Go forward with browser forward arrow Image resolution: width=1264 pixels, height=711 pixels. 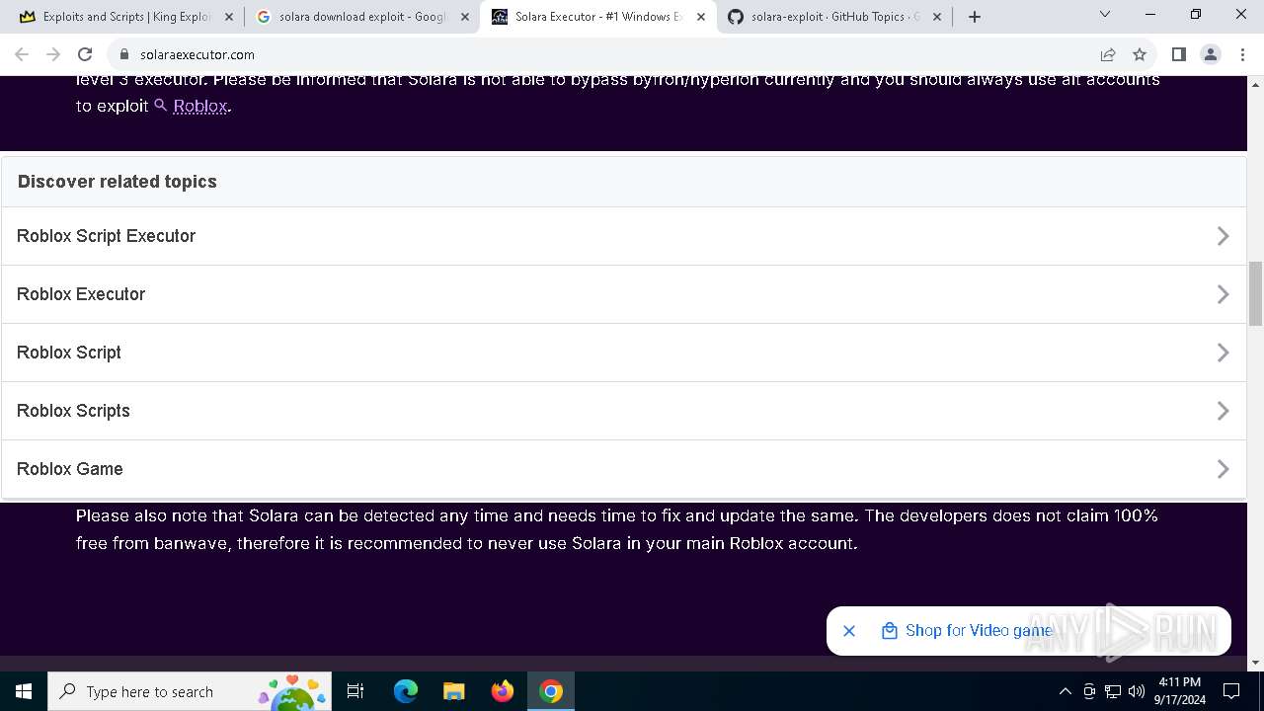(53, 54)
